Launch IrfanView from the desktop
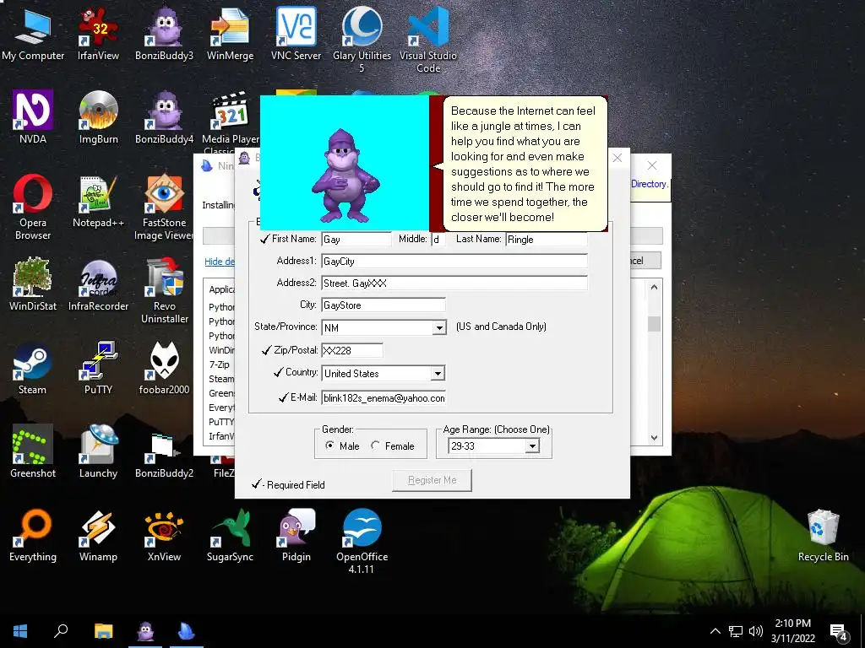Screen dimensions: 865x648 click(x=98, y=34)
